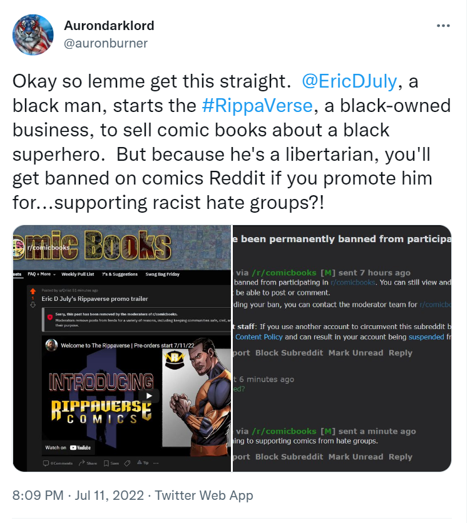The height and width of the screenshot is (523, 470).
Task: Open the tweet's three-dot more options menu
Action: tap(443, 26)
